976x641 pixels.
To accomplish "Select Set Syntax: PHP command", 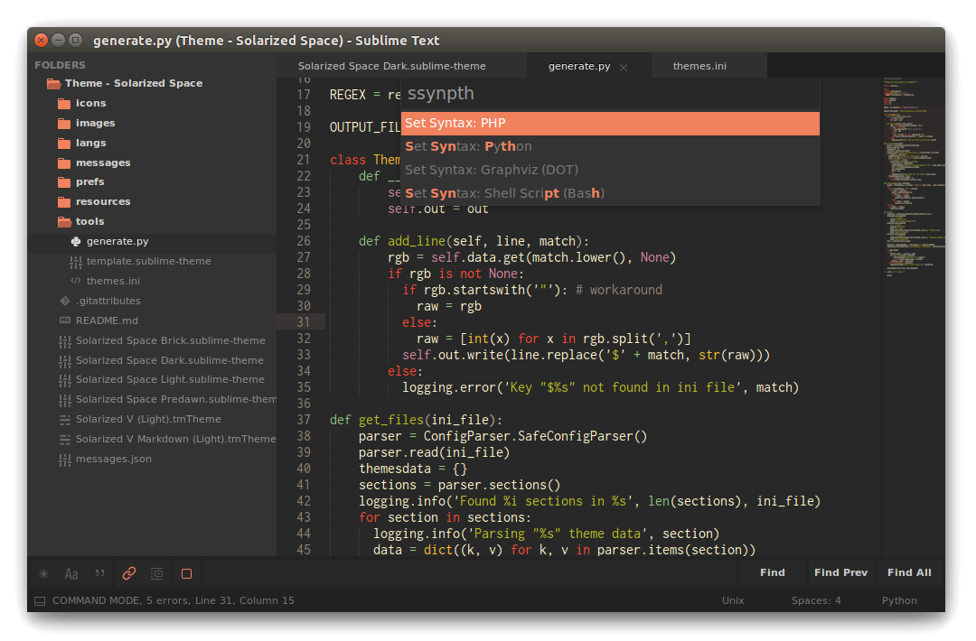I will tap(610, 123).
